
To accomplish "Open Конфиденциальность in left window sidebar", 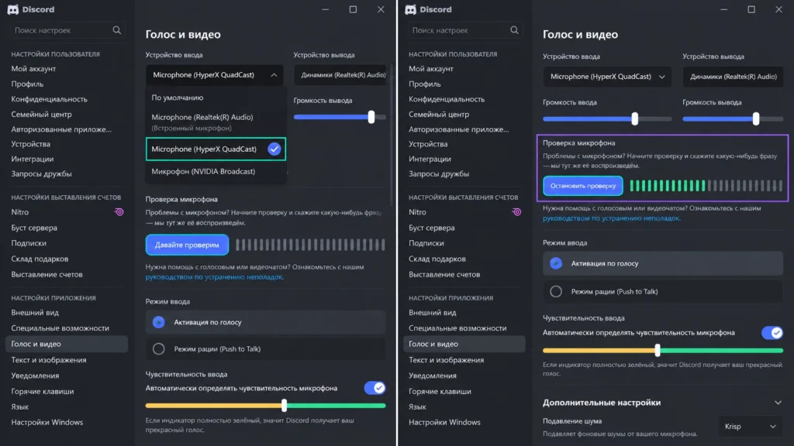I will tap(49, 99).
